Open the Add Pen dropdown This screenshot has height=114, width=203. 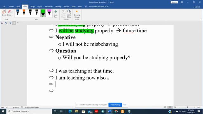(56, 14)
